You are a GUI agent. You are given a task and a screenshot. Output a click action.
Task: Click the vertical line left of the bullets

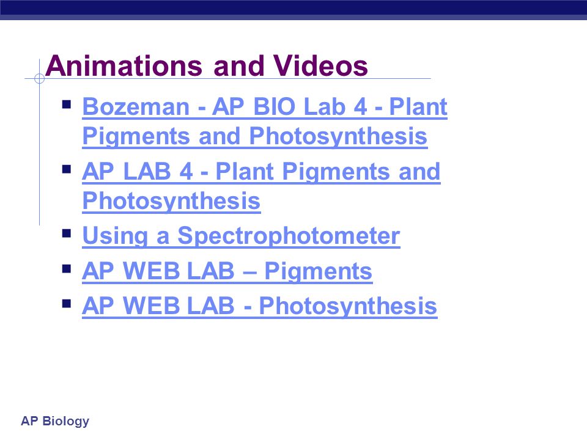click(x=39, y=150)
